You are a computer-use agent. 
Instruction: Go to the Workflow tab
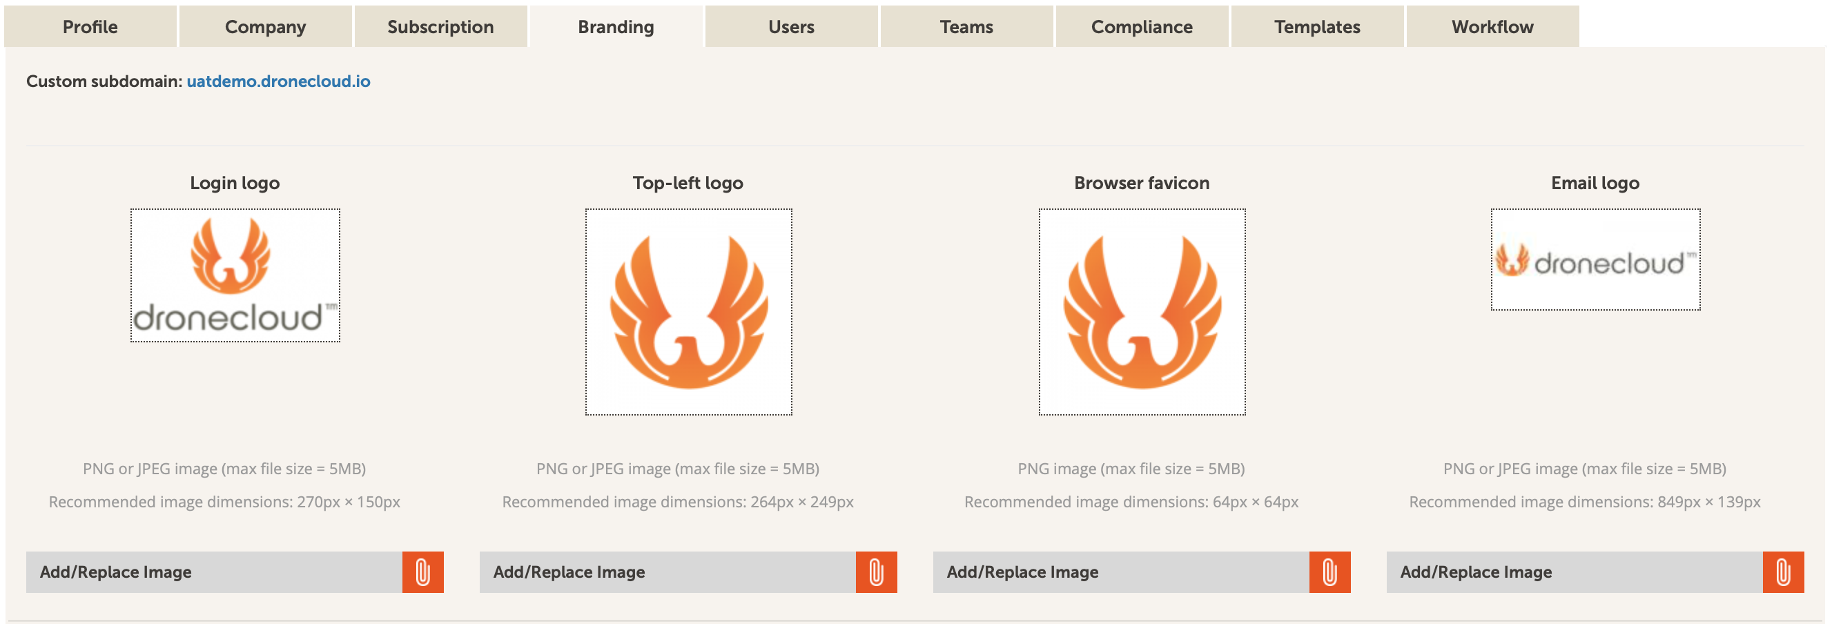(x=1493, y=27)
